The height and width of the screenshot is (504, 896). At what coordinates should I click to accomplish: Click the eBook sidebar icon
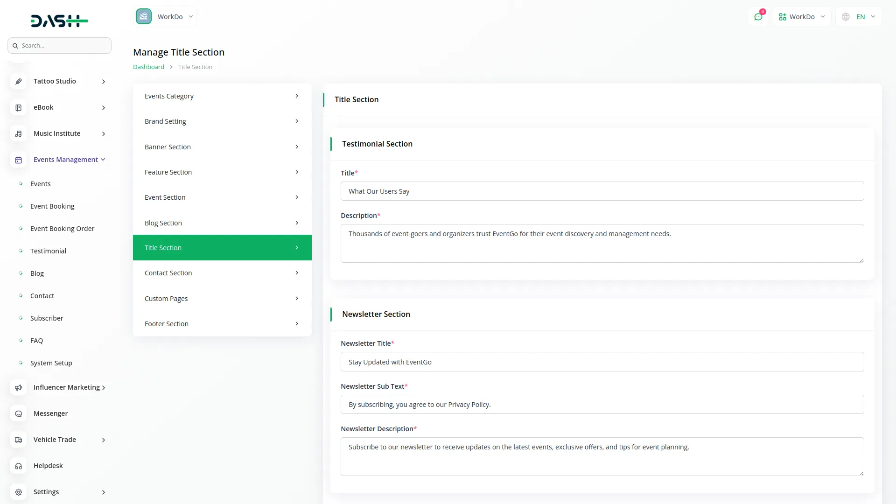18,108
